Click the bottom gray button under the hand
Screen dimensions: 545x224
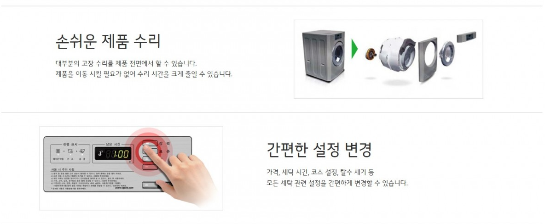tap(150, 185)
